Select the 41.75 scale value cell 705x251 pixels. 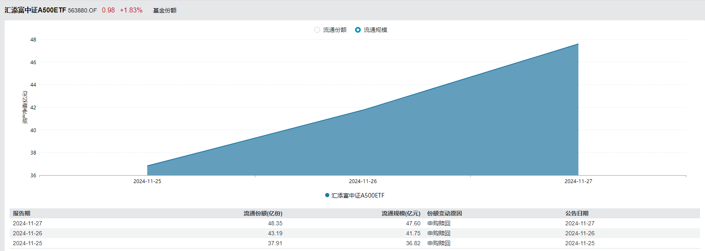[x=413, y=233]
